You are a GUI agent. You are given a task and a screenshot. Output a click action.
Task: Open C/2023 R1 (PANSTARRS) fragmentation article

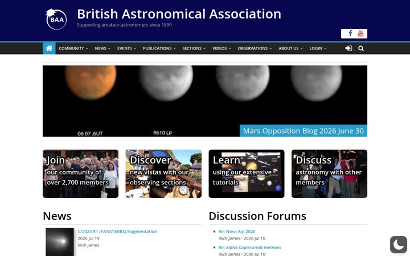point(117,232)
